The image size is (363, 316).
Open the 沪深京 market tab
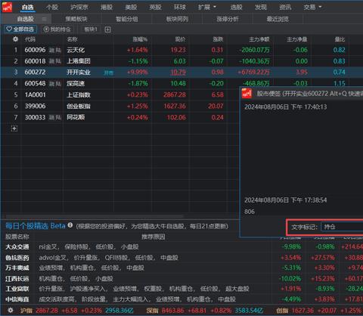coord(79,8)
